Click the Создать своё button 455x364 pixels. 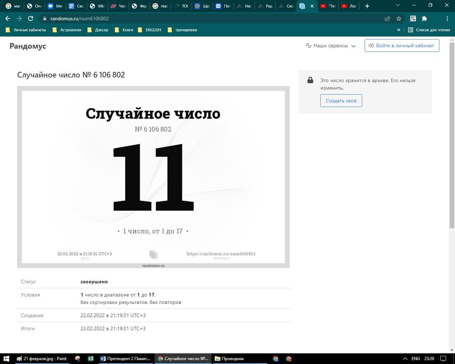341,101
